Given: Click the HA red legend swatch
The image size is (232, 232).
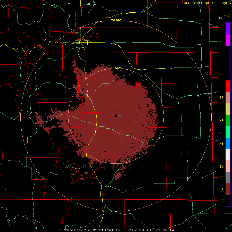Looking at the screenshot, I should click(228, 86).
